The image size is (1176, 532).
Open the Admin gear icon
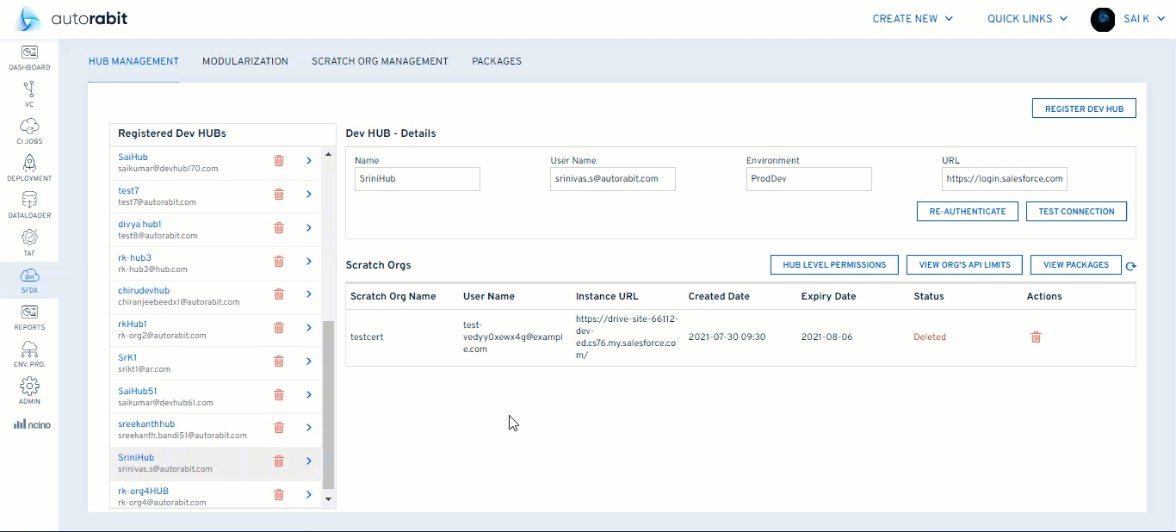(x=29, y=387)
